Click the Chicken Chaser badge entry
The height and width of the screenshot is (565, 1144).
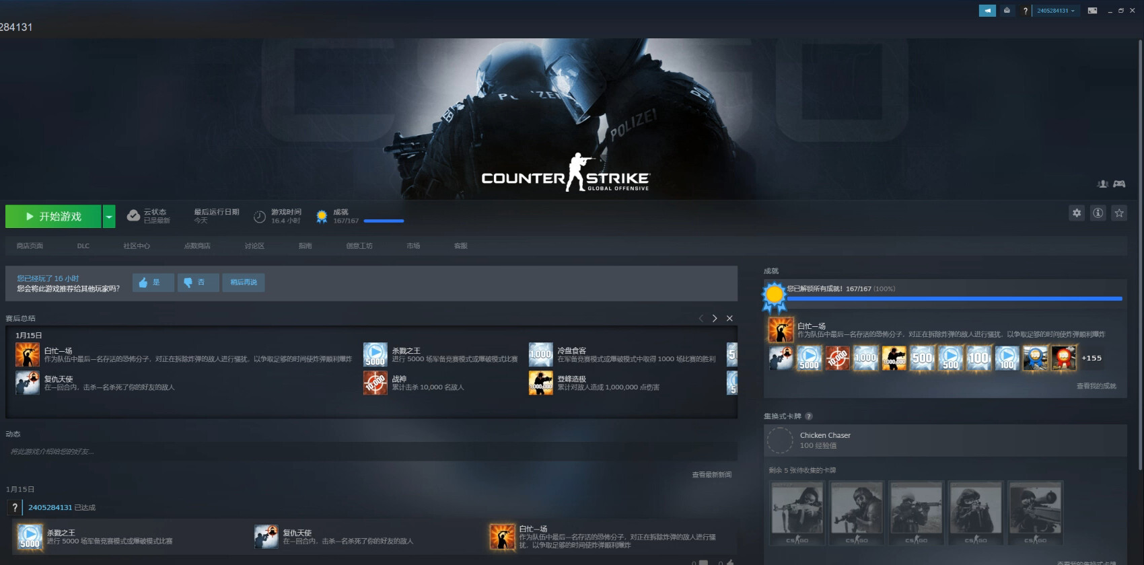coord(945,441)
